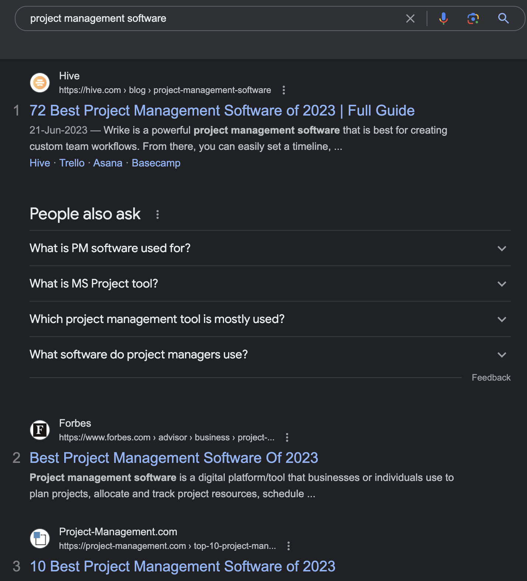The width and height of the screenshot is (527, 581).
Task: Click the "21-Jun-2023" date in Hive snippet
Action: tap(58, 130)
